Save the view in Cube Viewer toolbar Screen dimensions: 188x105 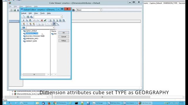pyautogui.click(x=15, y=10)
